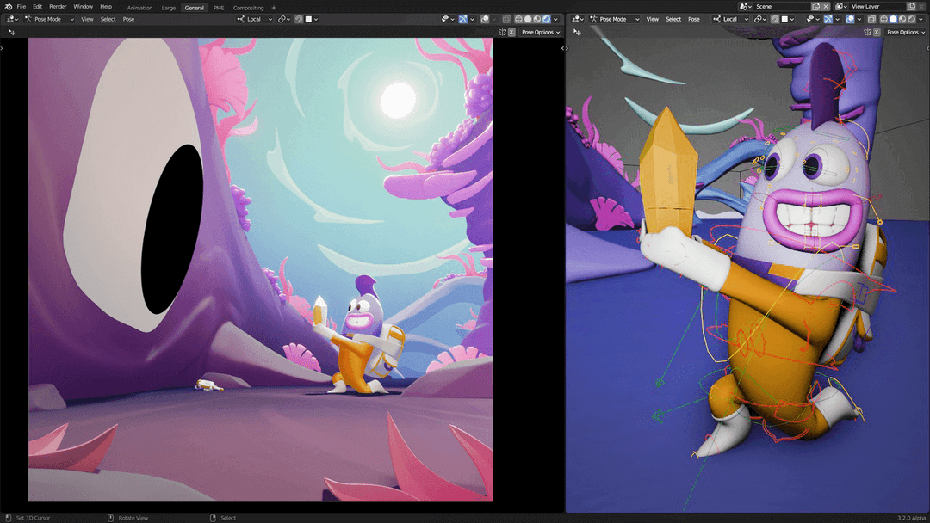Switch to the Animation workspace tab
This screenshot has height=523, width=930.
[x=140, y=8]
